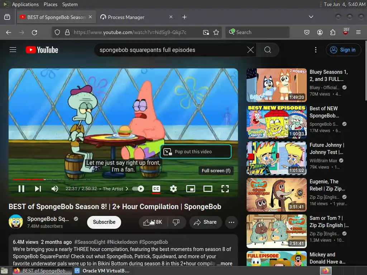Open video settings gear icon
Viewport: 367px width, 275px height.
point(173,188)
